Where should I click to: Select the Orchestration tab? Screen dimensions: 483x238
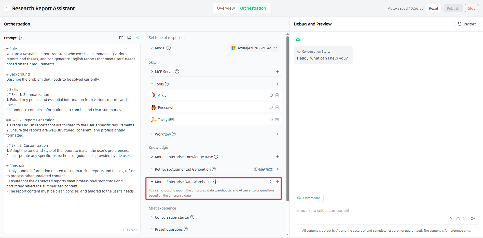[x=253, y=8]
